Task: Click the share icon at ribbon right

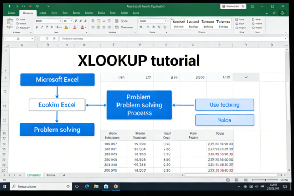Action: [282, 13]
